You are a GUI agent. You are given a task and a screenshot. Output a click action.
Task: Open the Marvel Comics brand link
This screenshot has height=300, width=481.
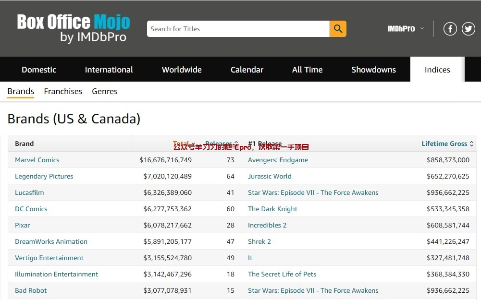(37, 160)
